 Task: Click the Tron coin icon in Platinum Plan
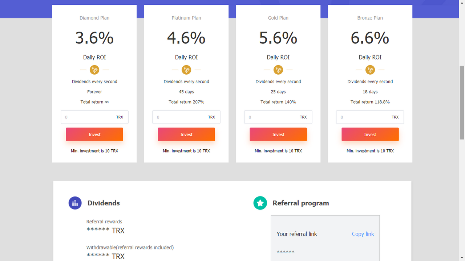tap(186, 70)
